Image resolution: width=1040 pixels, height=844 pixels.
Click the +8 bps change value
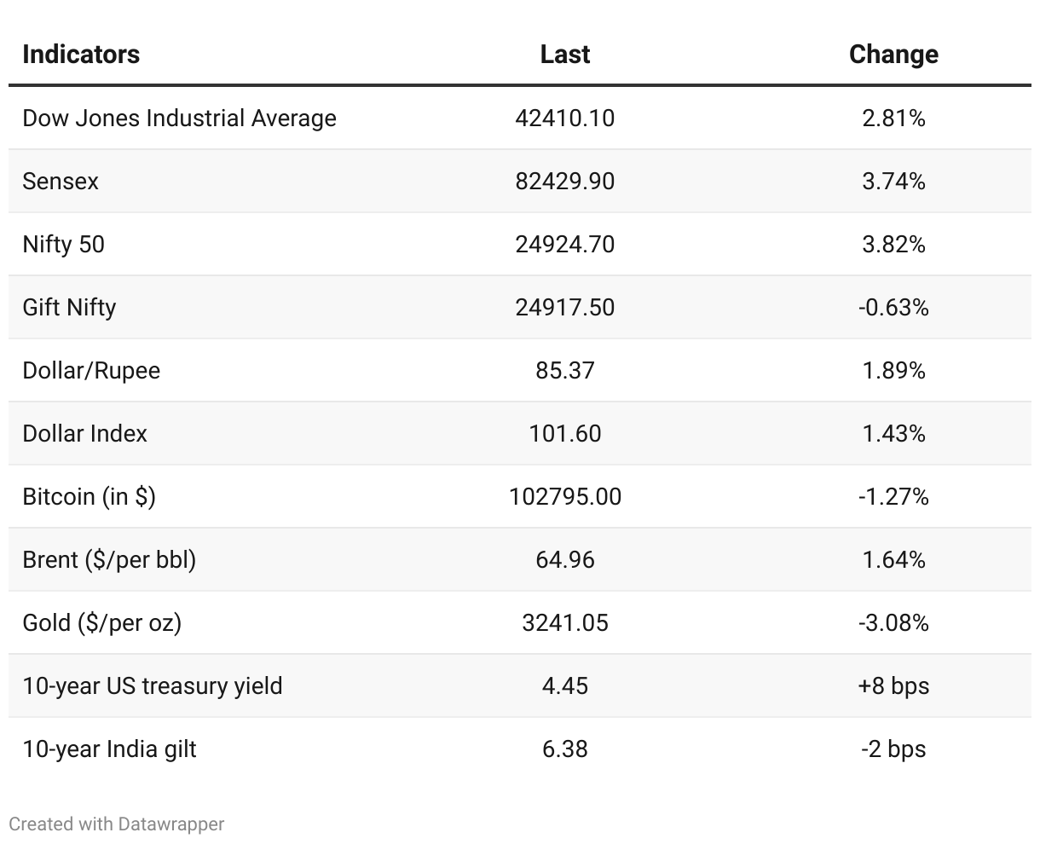coord(893,685)
